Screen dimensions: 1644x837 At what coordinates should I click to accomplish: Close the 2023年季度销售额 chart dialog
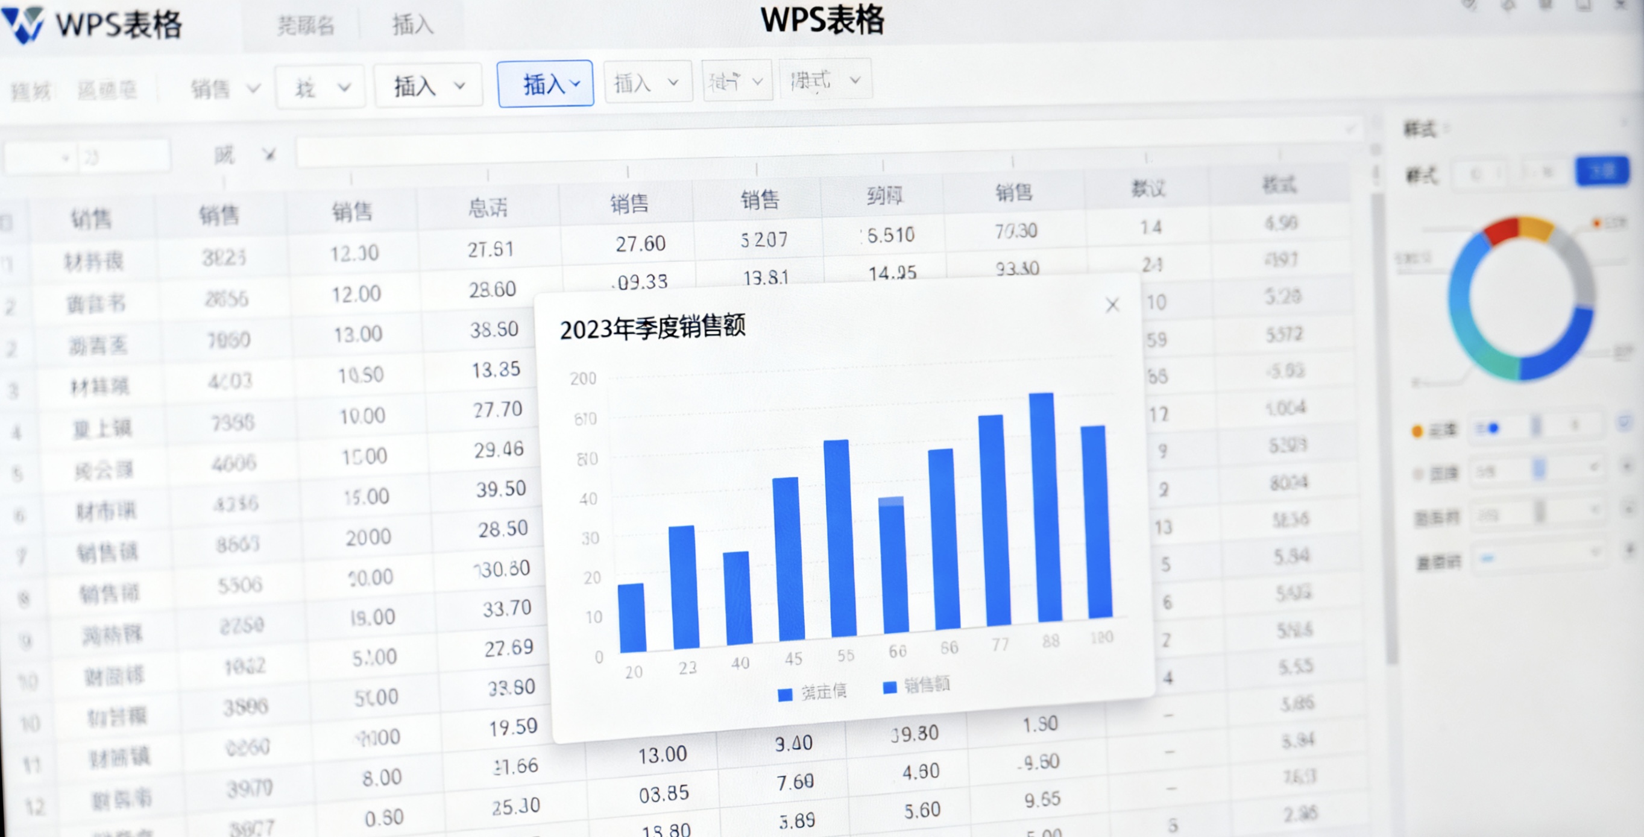[x=1112, y=305]
